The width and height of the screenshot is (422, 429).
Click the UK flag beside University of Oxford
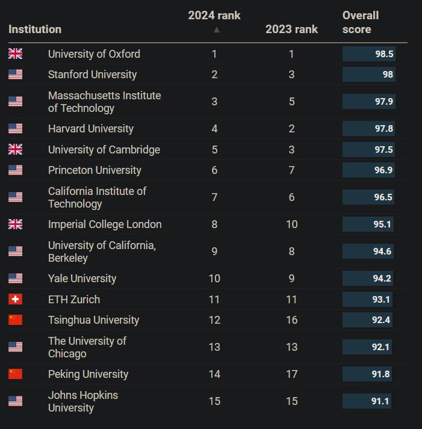tap(15, 54)
